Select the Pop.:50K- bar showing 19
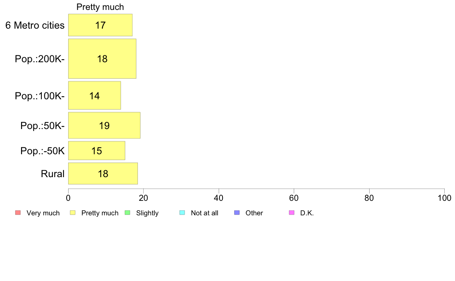Viewport: 455px width, 281px height. [104, 125]
